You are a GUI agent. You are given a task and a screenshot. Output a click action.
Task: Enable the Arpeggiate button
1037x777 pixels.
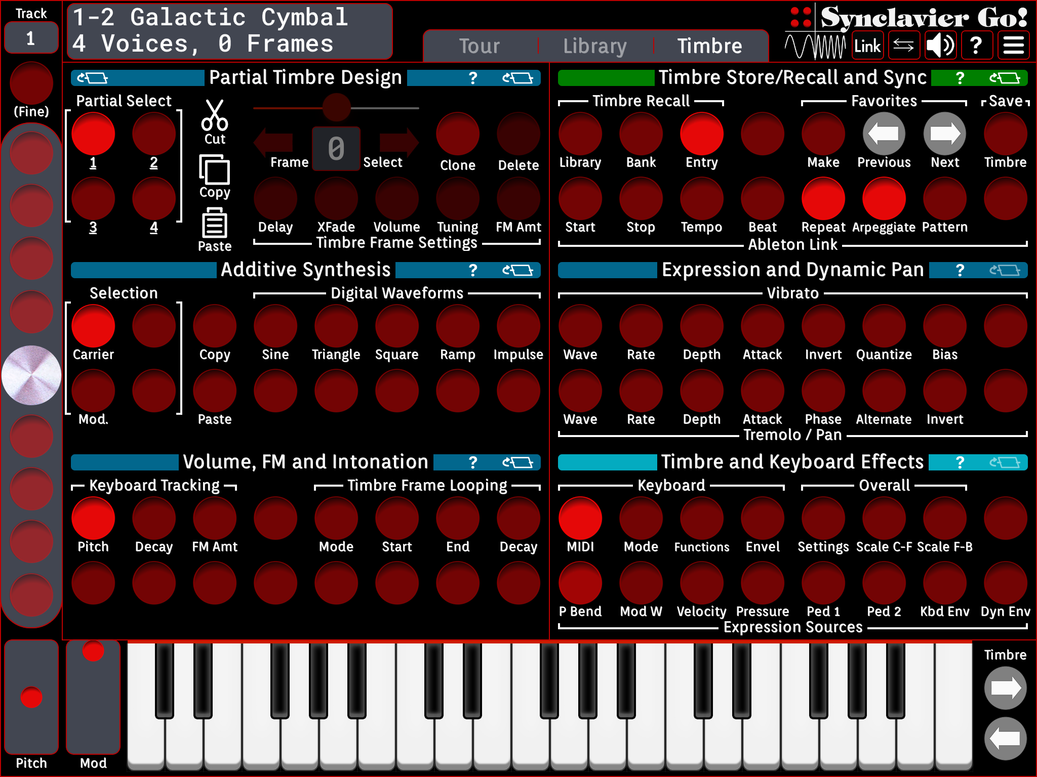point(884,198)
